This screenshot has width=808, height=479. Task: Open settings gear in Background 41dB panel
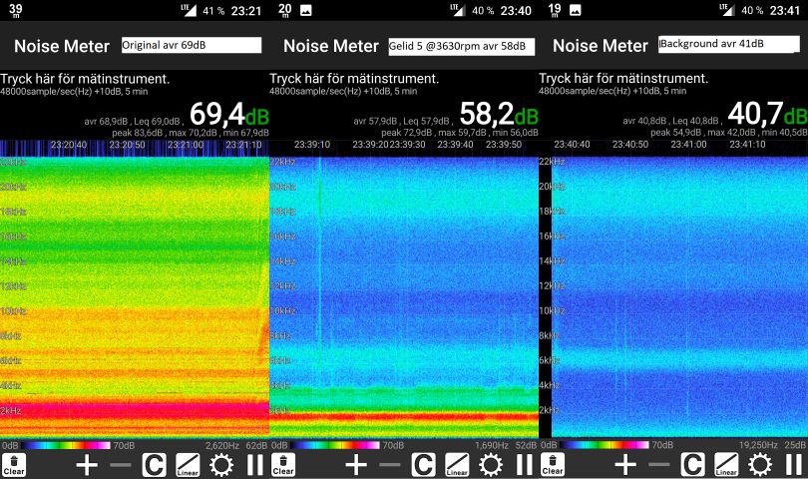[760, 465]
